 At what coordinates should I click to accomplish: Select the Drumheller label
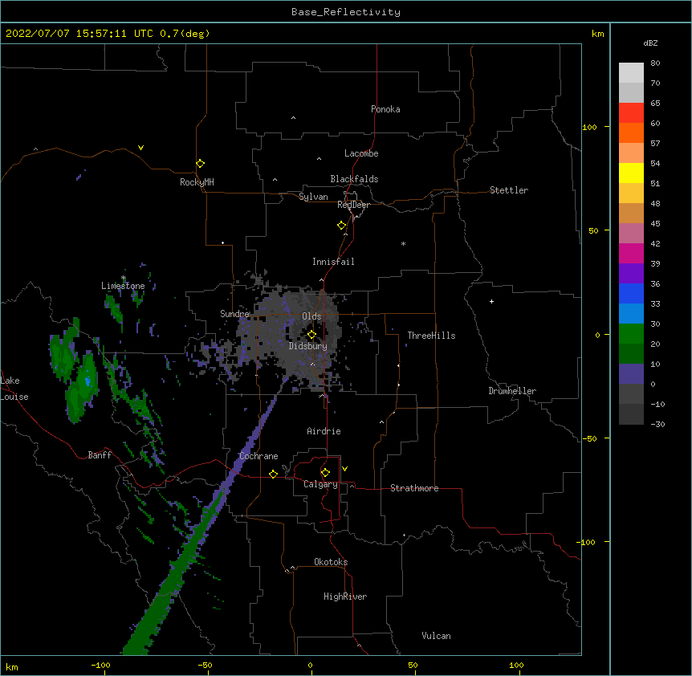click(x=512, y=391)
